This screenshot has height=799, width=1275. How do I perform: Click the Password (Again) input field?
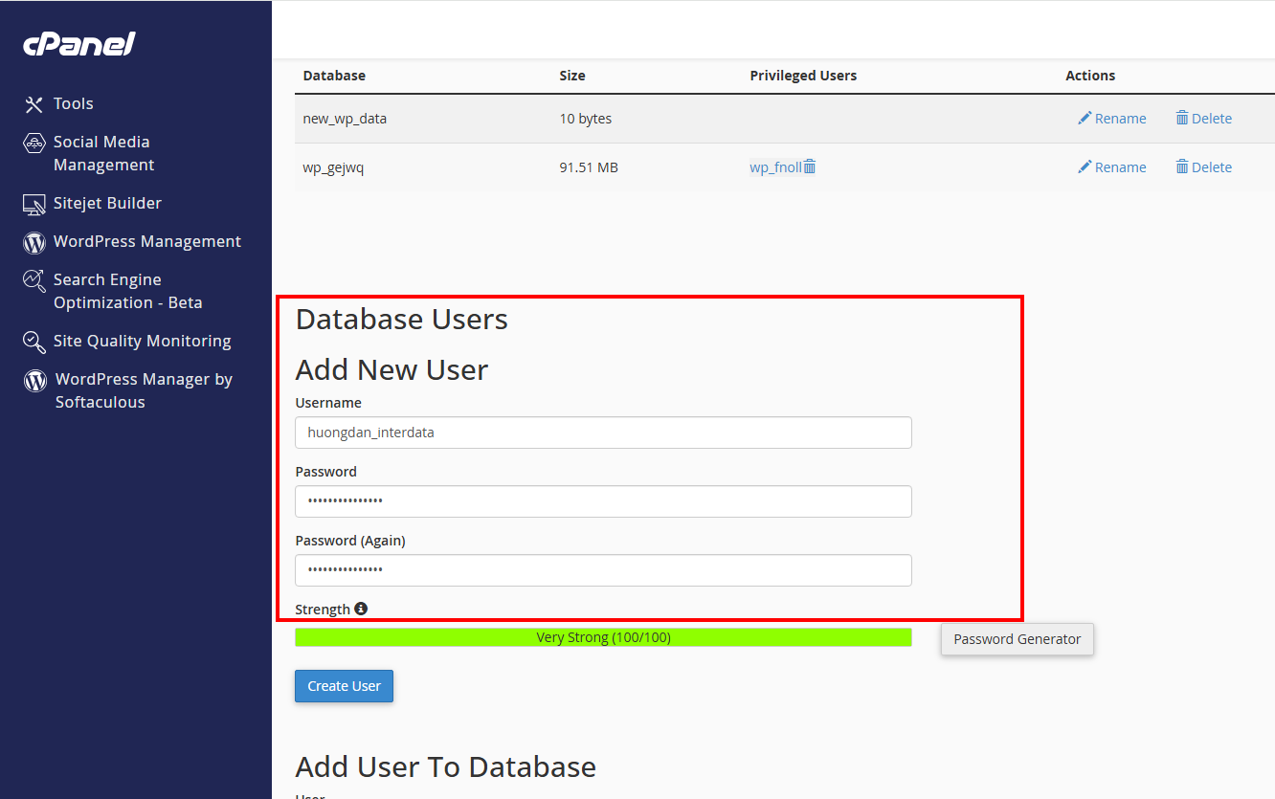603,570
